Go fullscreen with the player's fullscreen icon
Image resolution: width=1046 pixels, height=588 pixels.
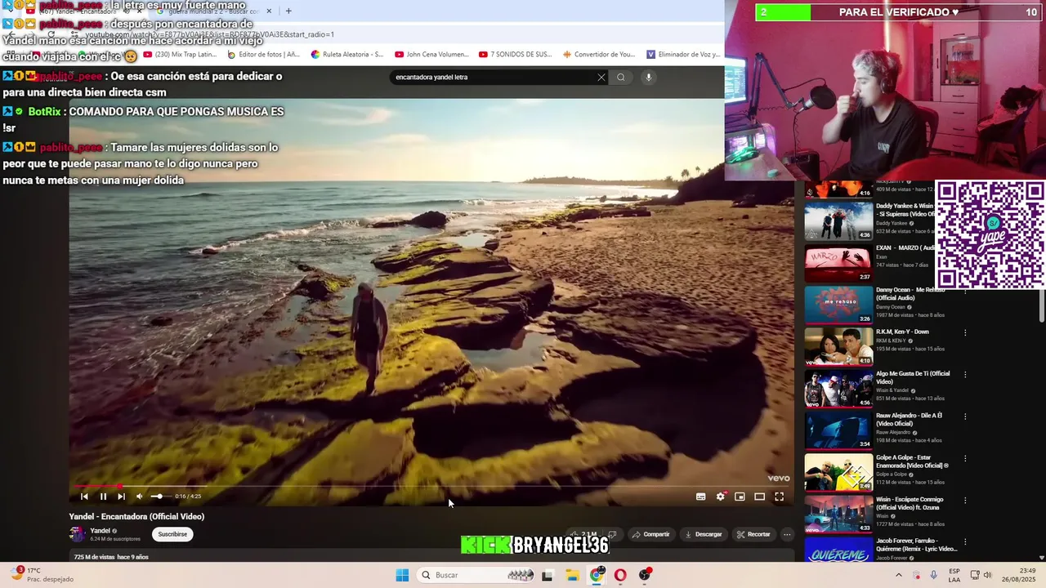pos(779,497)
